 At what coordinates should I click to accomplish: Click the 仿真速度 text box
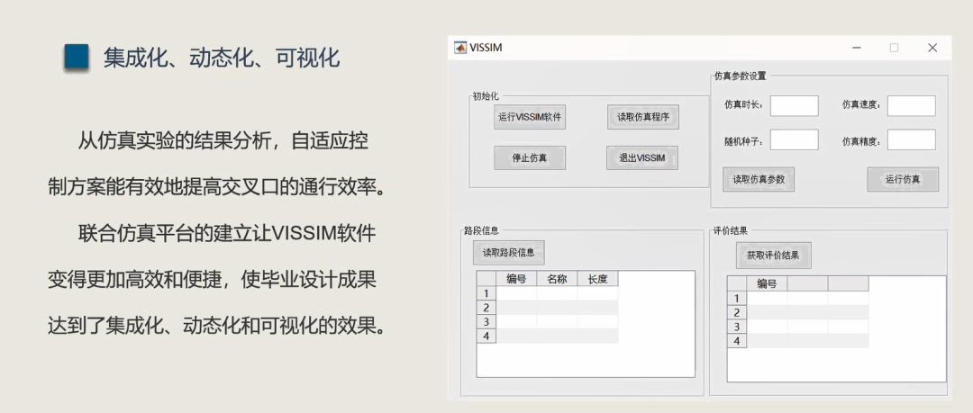(911, 106)
